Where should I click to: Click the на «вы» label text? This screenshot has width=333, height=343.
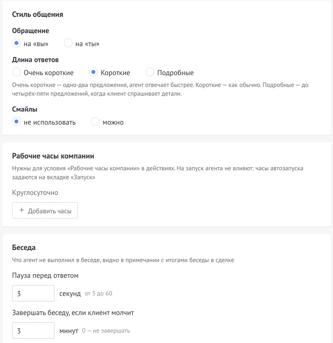[36, 44]
